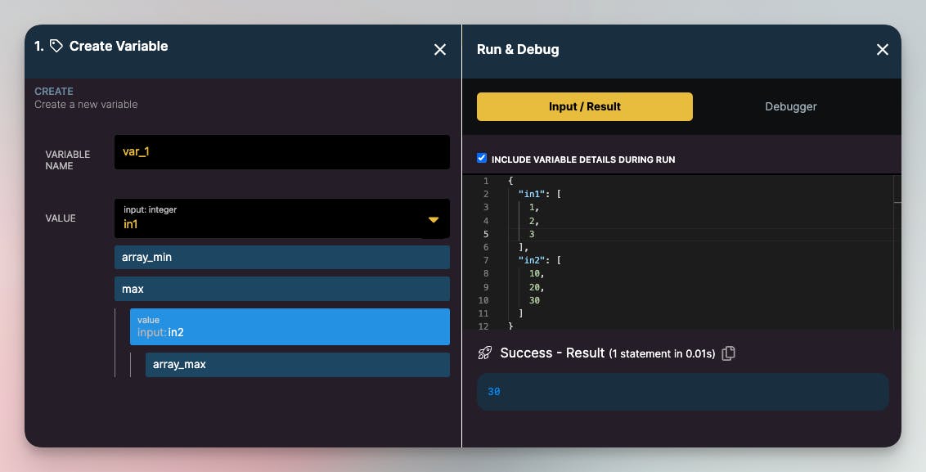Image resolution: width=926 pixels, height=472 pixels.
Task: Select the array_max filter row
Action: pyautogui.click(x=297, y=365)
